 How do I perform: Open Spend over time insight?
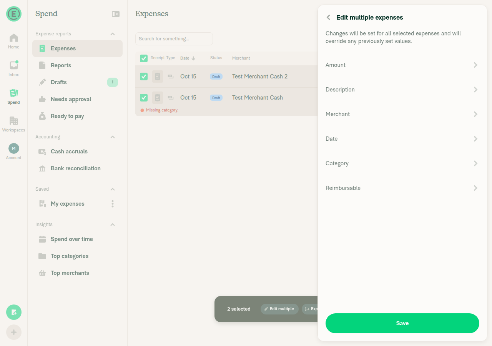click(x=77, y=239)
